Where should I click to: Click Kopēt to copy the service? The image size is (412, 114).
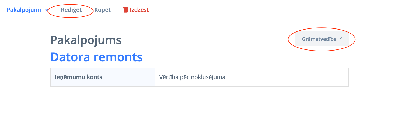(x=102, y=10)
